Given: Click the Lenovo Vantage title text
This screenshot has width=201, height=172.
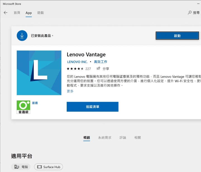Looking at the screenshot, I should (86, 55).
